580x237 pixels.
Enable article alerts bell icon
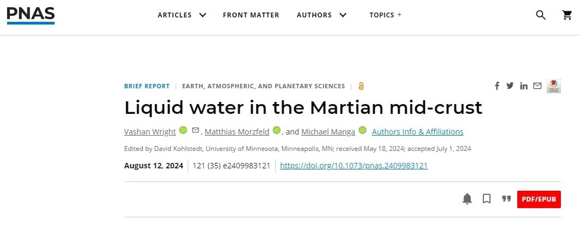click(467, 199)
